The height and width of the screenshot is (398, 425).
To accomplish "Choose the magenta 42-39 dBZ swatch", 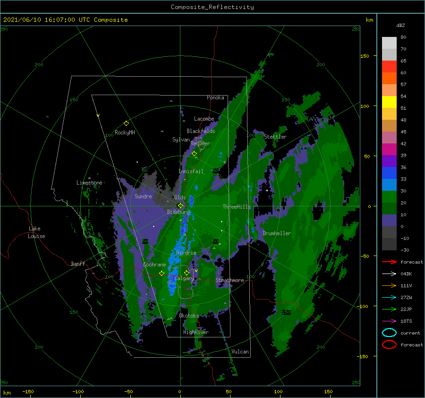I will point(389,150).
